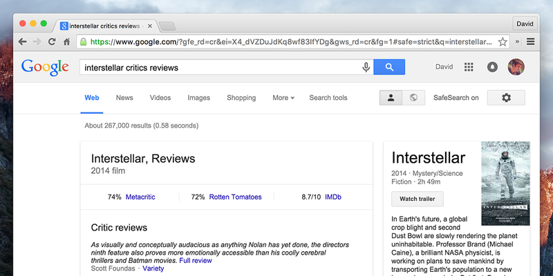Toggle private results with person icon
This screenshot has height=276, width=553.
[391, 98]
